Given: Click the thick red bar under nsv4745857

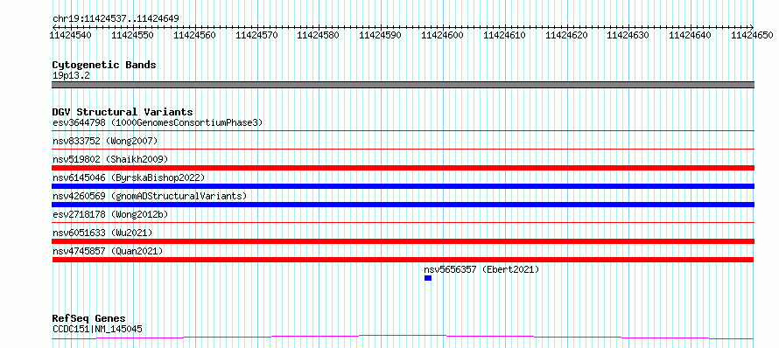Looking at the screenshot, I should [403, 260].
